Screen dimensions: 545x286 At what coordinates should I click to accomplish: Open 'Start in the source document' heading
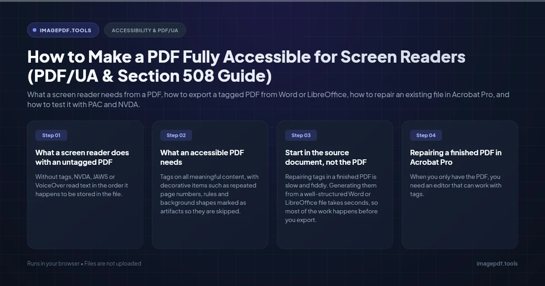326,158
